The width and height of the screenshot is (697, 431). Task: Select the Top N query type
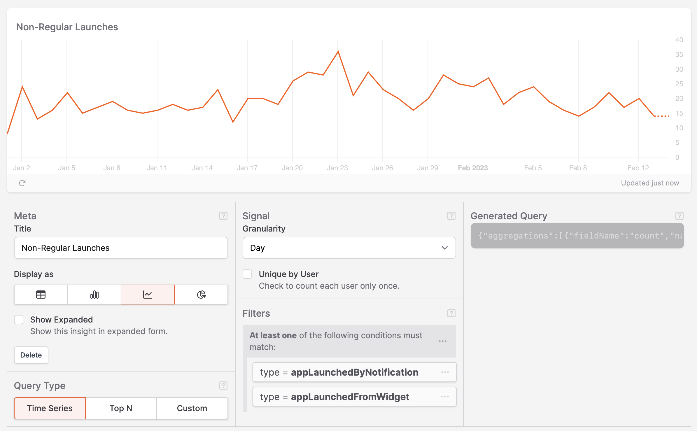click(x=121, y=408)
